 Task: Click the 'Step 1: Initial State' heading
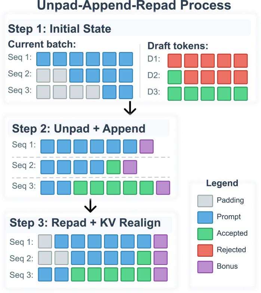click(59, 29)
